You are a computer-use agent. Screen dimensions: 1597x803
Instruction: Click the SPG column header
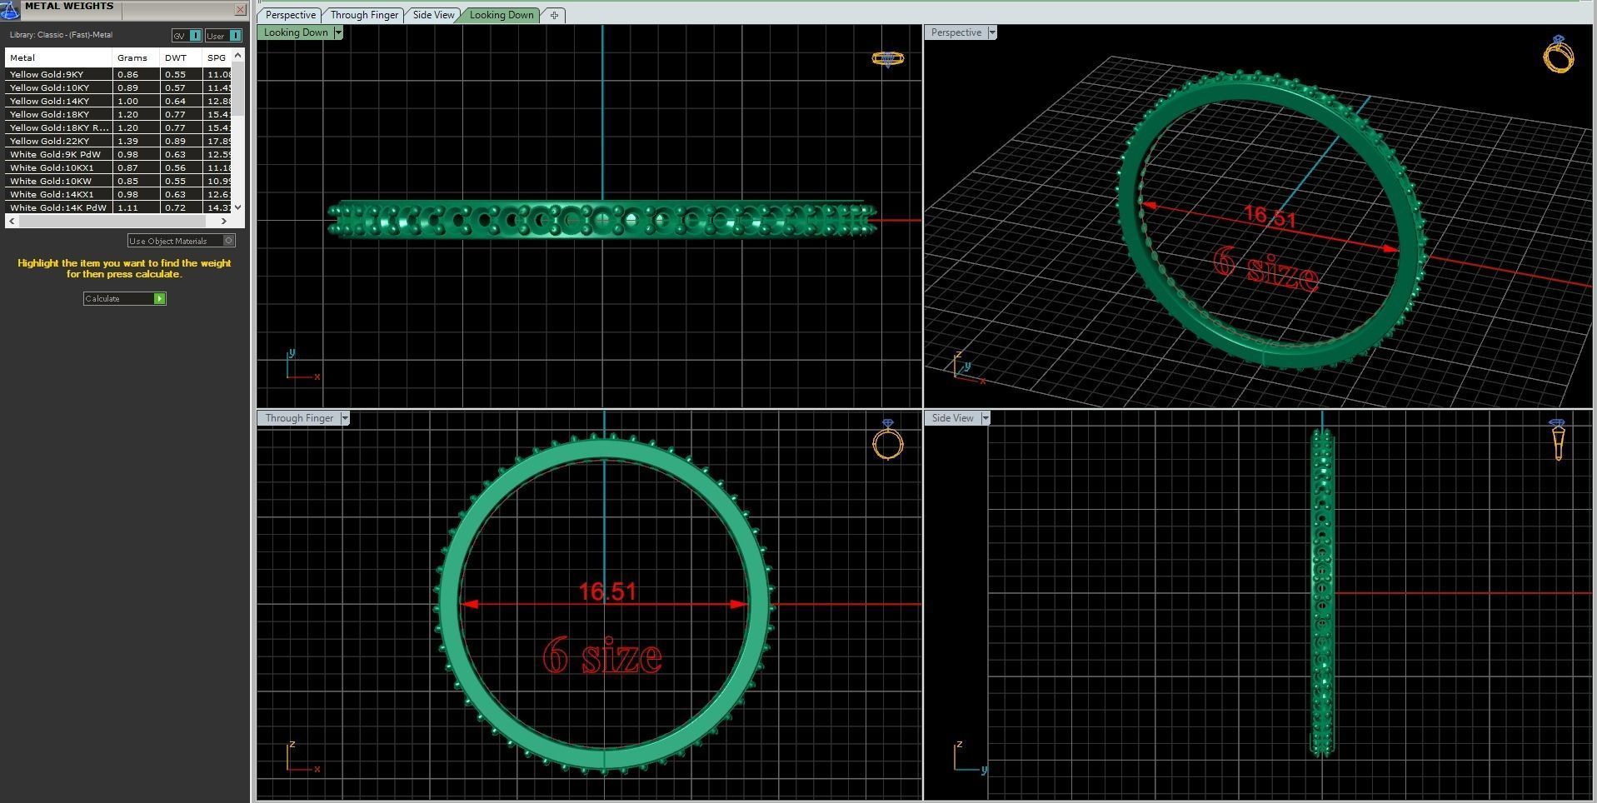pyautogui.click(x=217, y=57)
